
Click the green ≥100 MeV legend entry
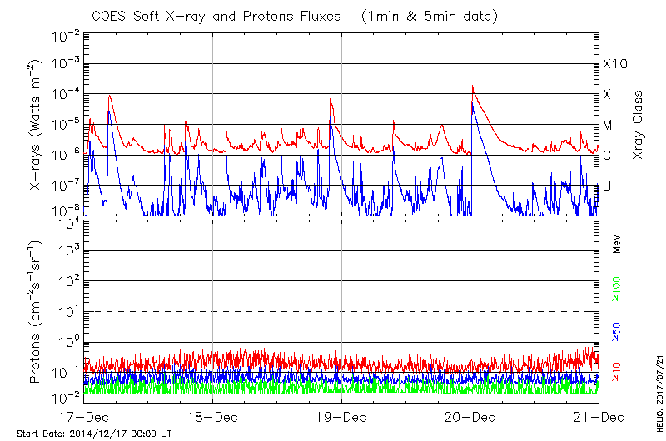coord(618,289)
